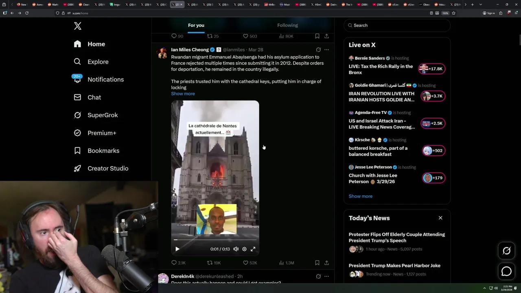The width and height of the screenshot is (521, 293).
Task: Open Notifications in the left sidebar
Action: tap(99, 79)
